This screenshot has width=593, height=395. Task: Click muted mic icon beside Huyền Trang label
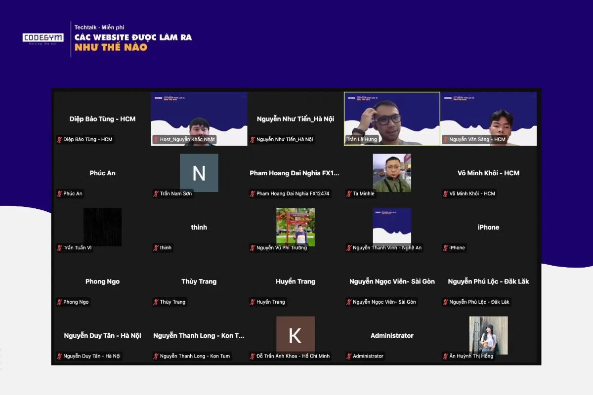coord(253,302)
